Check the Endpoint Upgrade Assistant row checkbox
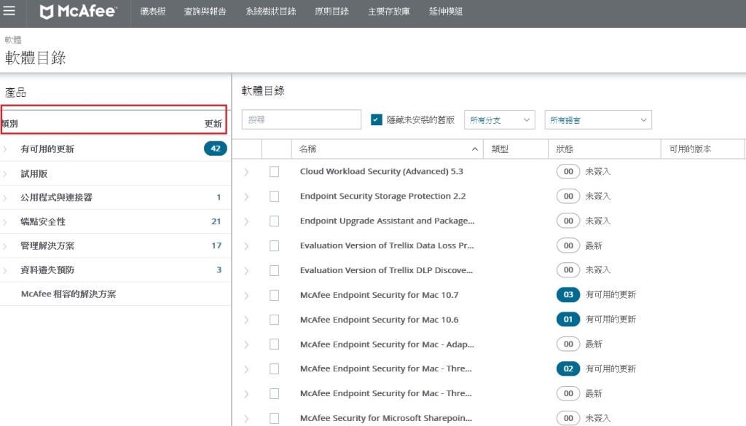 click(x=275, y=221)
